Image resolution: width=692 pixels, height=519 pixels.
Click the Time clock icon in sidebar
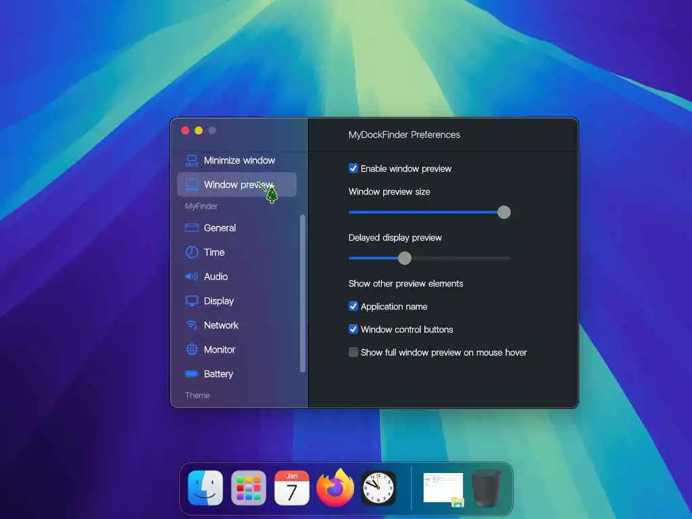[191, 252]
